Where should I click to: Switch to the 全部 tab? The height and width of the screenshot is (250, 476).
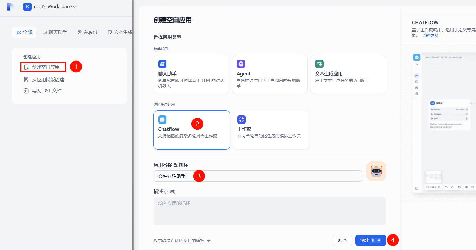(24, 32)
